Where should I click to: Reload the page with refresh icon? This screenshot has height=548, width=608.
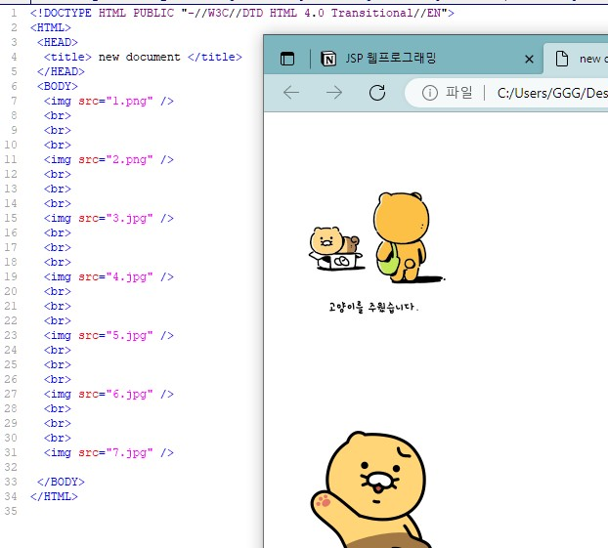[x=377, y=93]
